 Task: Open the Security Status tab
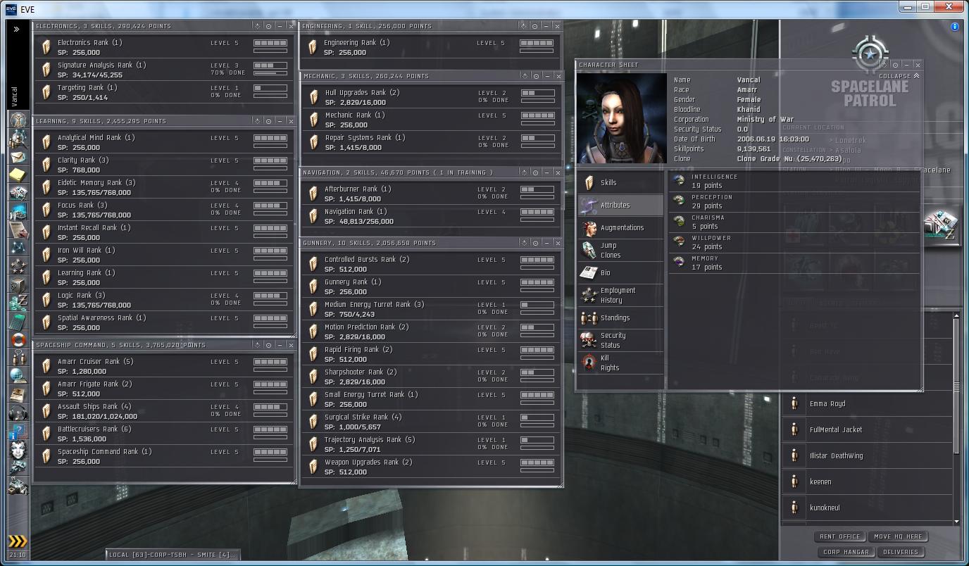pos(620,340)
